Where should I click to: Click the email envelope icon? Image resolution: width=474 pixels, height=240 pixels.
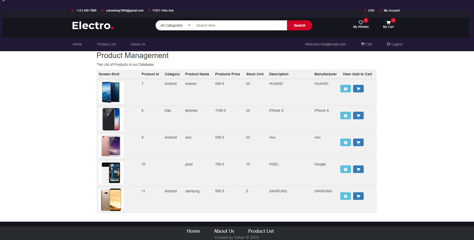(x=102, y=10)
